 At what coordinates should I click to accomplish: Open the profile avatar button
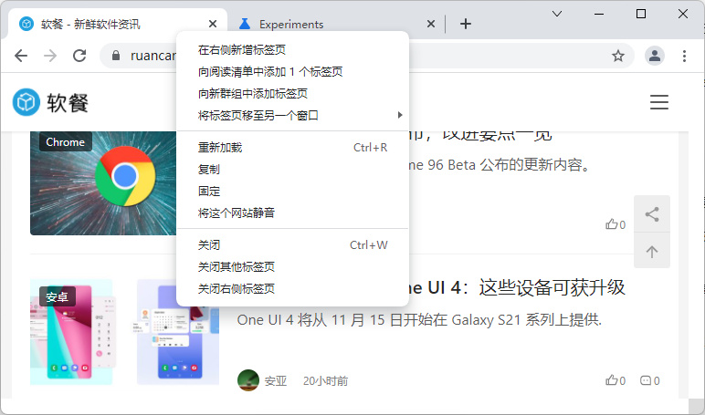click(655, 56)
